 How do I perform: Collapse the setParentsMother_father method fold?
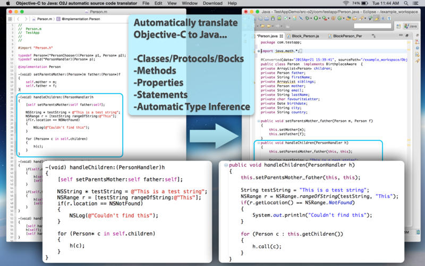259,121
